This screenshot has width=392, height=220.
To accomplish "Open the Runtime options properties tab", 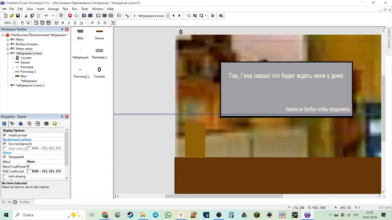I will click(29, 124).
